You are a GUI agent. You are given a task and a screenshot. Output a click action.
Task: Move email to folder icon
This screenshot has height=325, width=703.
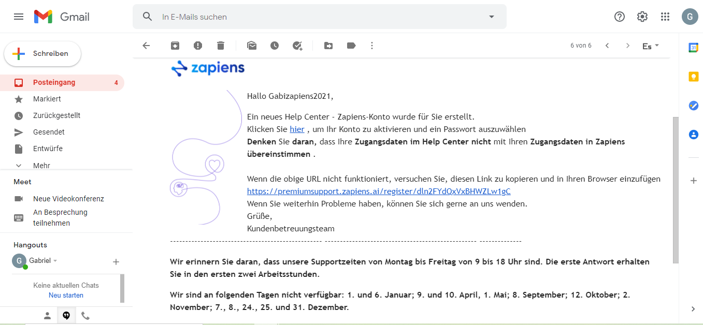[328, 46]
